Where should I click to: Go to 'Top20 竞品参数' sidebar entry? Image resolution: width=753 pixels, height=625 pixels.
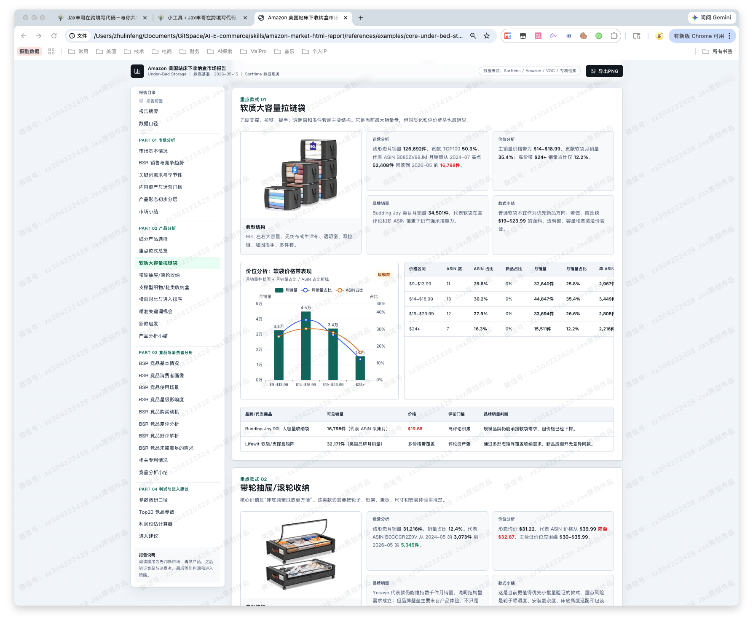pyautogui.click(x=156, y=512)
